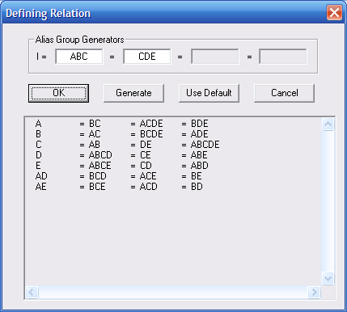This screenshot has height=312, width=347.
Task: Click the alias list scroll up arrow
Action: [328, 124]
